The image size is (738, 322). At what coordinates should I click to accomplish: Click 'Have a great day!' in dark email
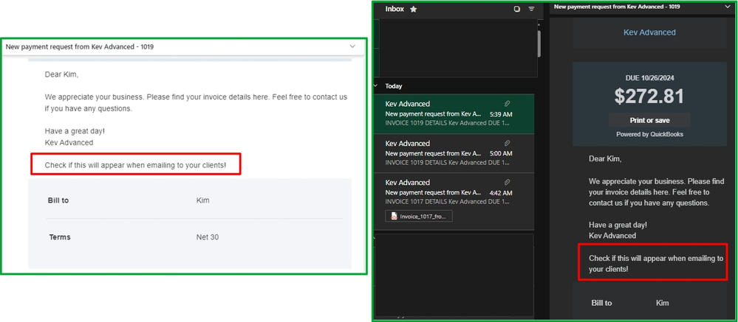pyautogui.click(x=618, y=225)
